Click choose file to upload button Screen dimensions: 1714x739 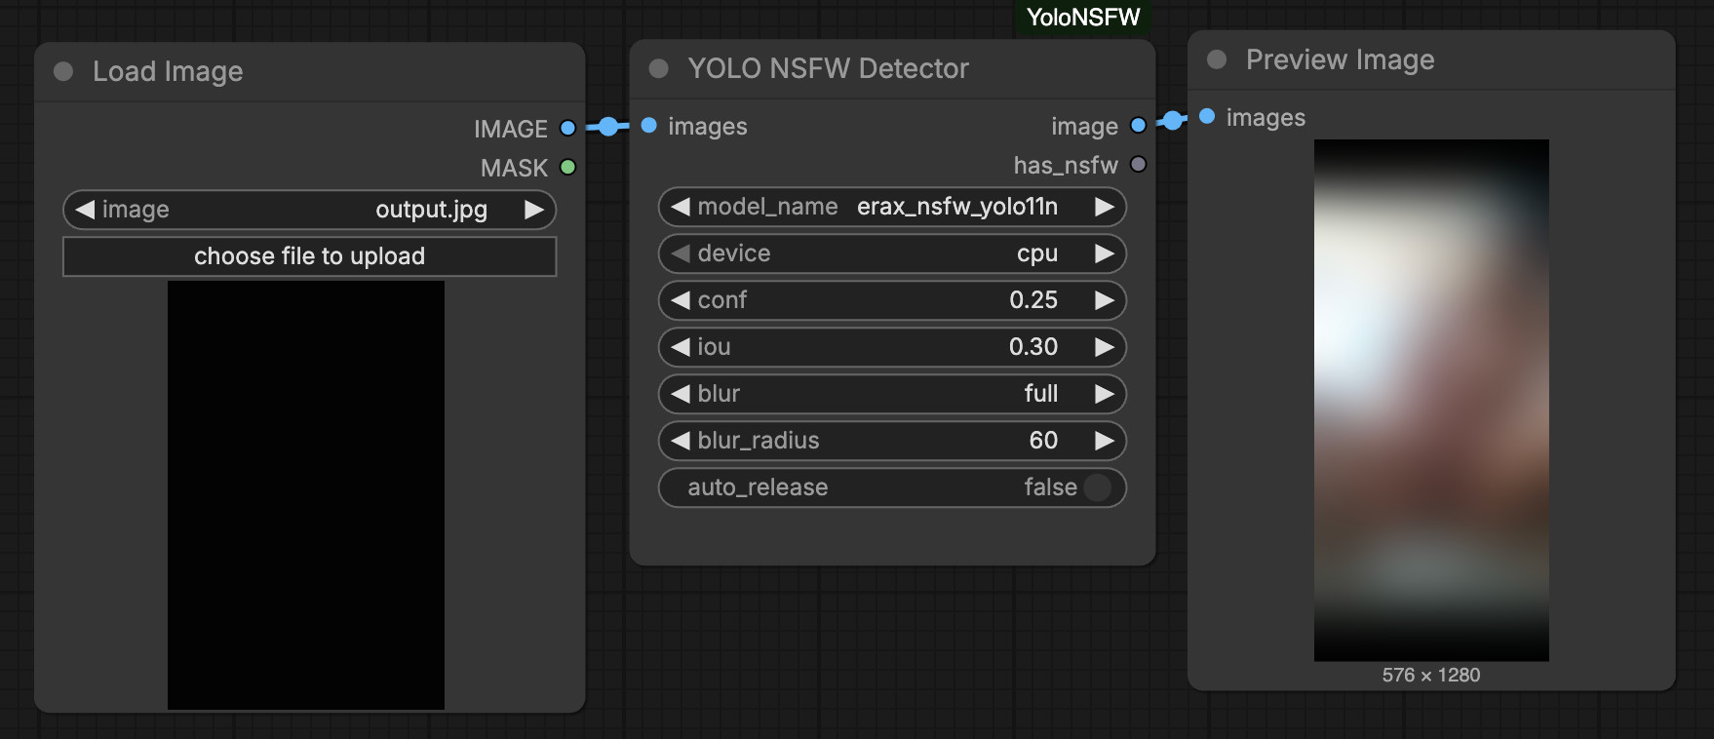(x=310, y=256)
